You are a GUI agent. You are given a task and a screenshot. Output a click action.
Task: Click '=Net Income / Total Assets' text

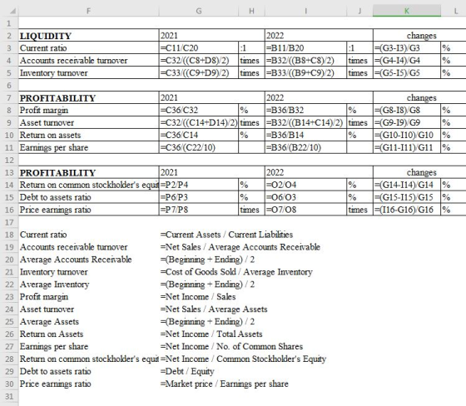pyautogui.click(x=211, y=334)
